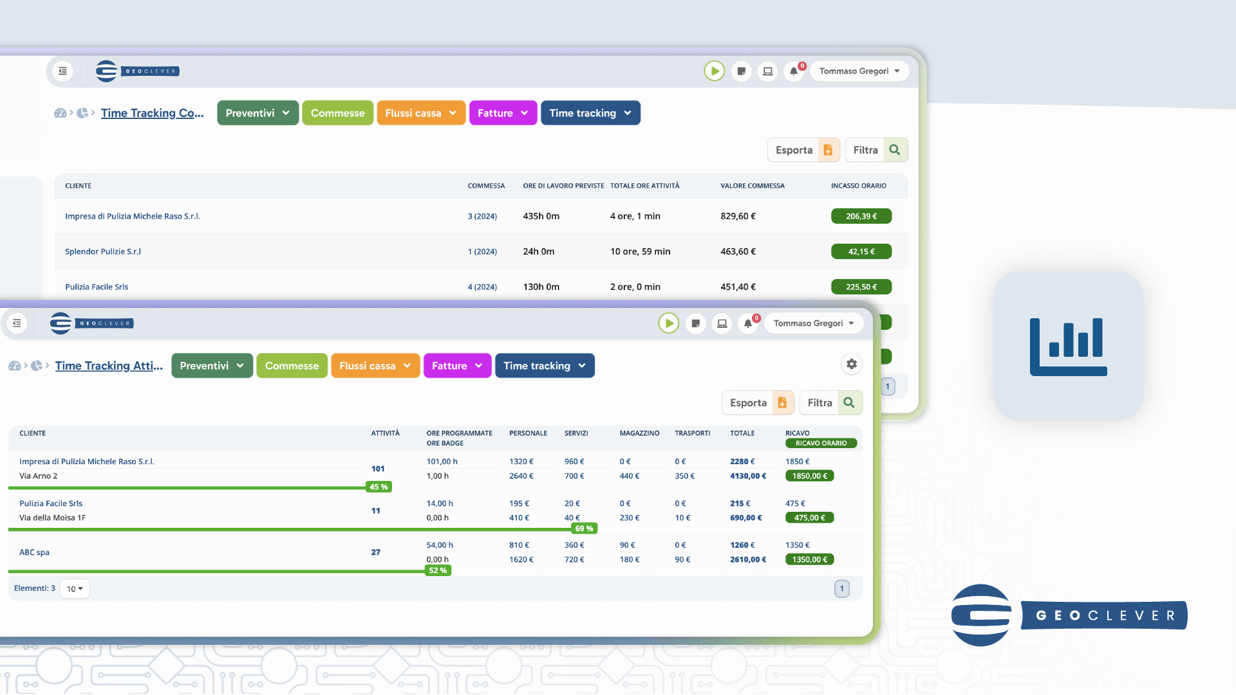Open Impresa di Pulizia Michele Raso link, back window

[x=133, y=217]
